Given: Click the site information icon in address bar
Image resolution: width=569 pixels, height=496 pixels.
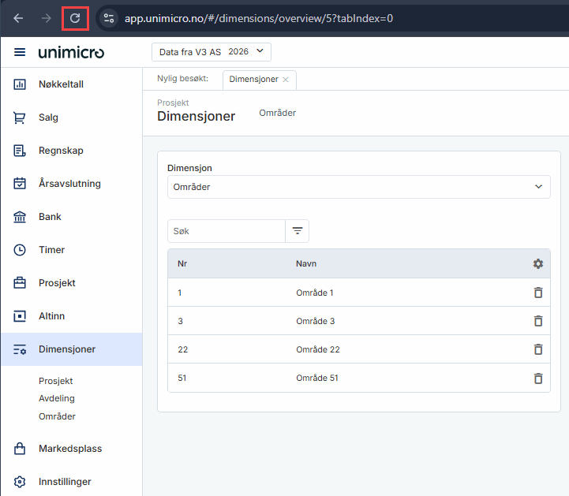Looking at the screenshot, I should tap(109, 17).
